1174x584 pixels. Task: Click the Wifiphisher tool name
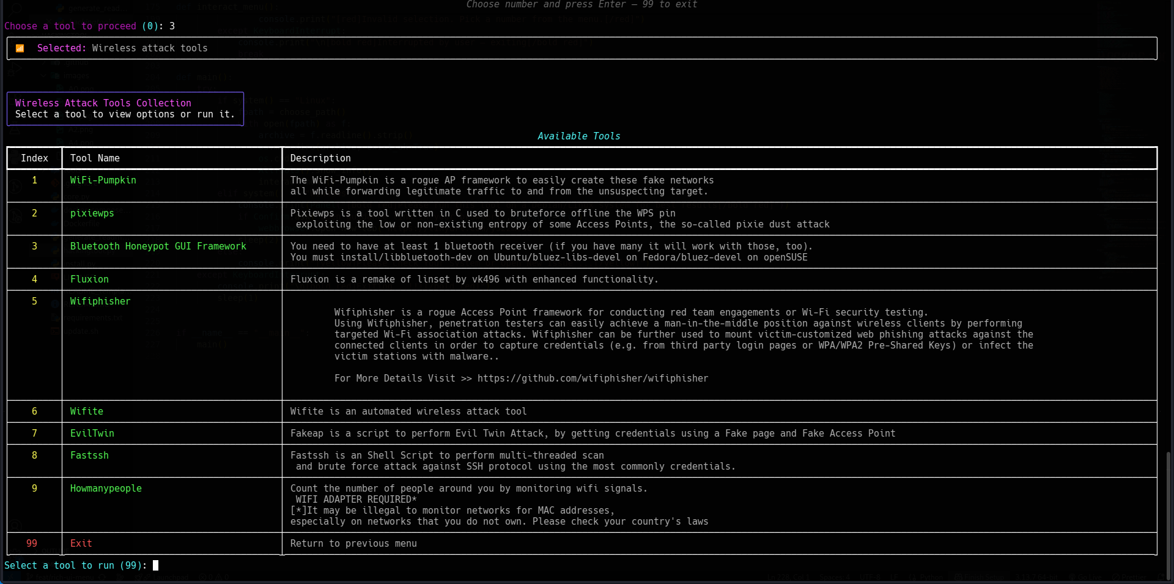[100, 301]
